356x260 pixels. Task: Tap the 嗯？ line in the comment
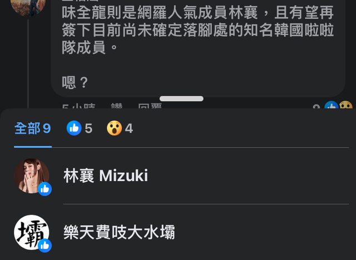point(75,82)
